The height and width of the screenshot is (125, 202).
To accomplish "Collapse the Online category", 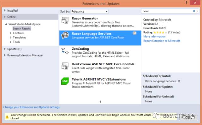I will click(5, 17).
